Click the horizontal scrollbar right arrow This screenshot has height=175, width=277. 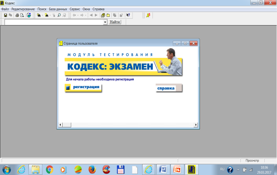click(x=196, y=125)
